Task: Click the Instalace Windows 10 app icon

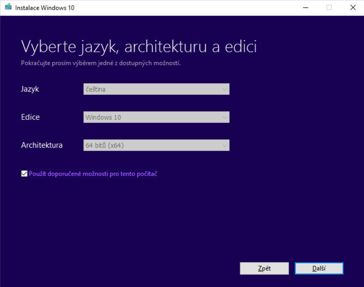Action: click(8, 7)
